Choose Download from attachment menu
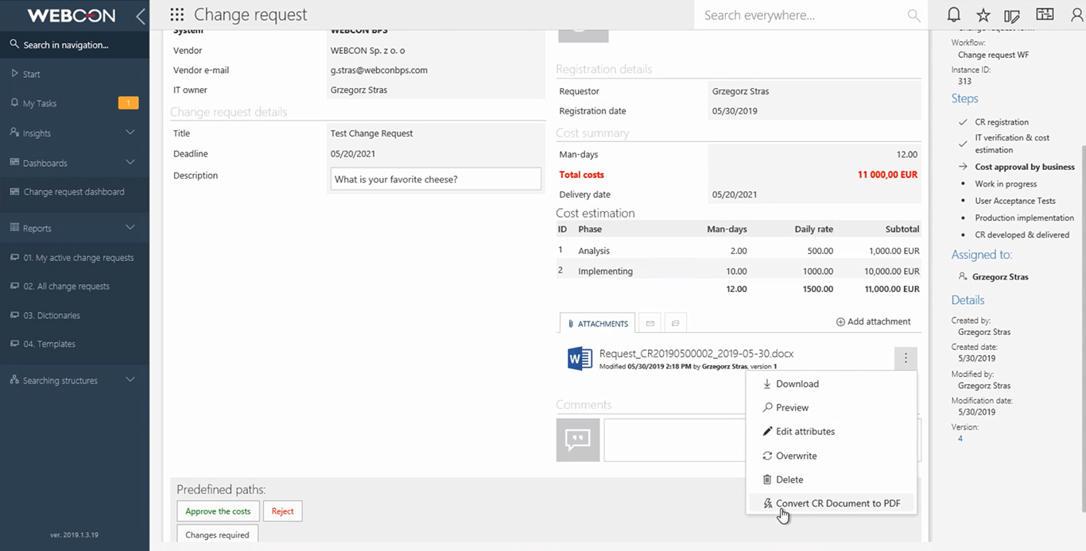 tap(797, 384)
